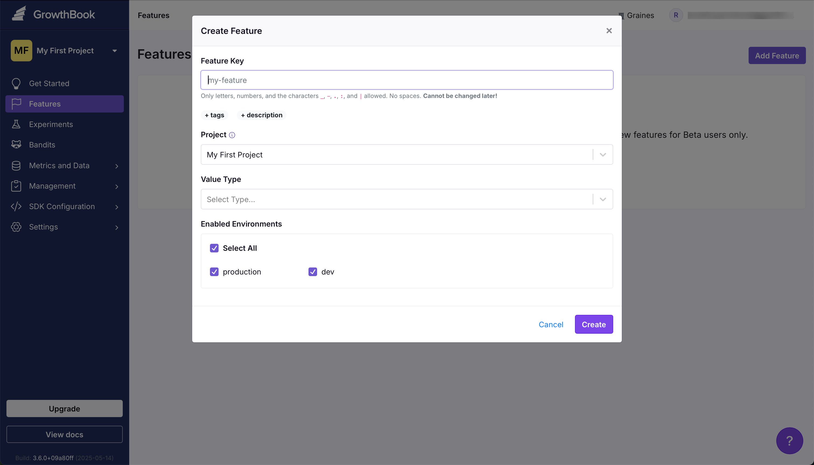The image size is (814, 465).
Task: Click the Settings gear icon
Action: [16, 227]
